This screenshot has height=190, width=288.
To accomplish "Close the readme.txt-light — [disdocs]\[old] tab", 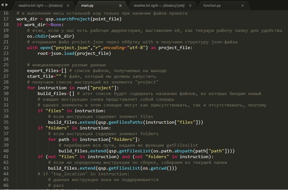I will [x=190, y=6].
